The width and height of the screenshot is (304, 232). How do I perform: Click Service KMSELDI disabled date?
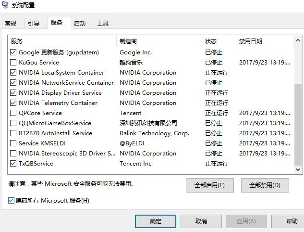click(265, 143)
